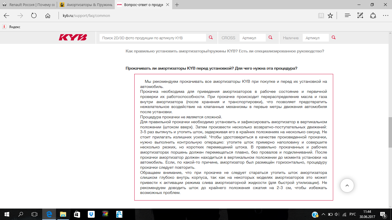Click Наличие search magnifier icon
Viewport: 392px width, 220px height.
pyautogui.click(x=333, y=38)
